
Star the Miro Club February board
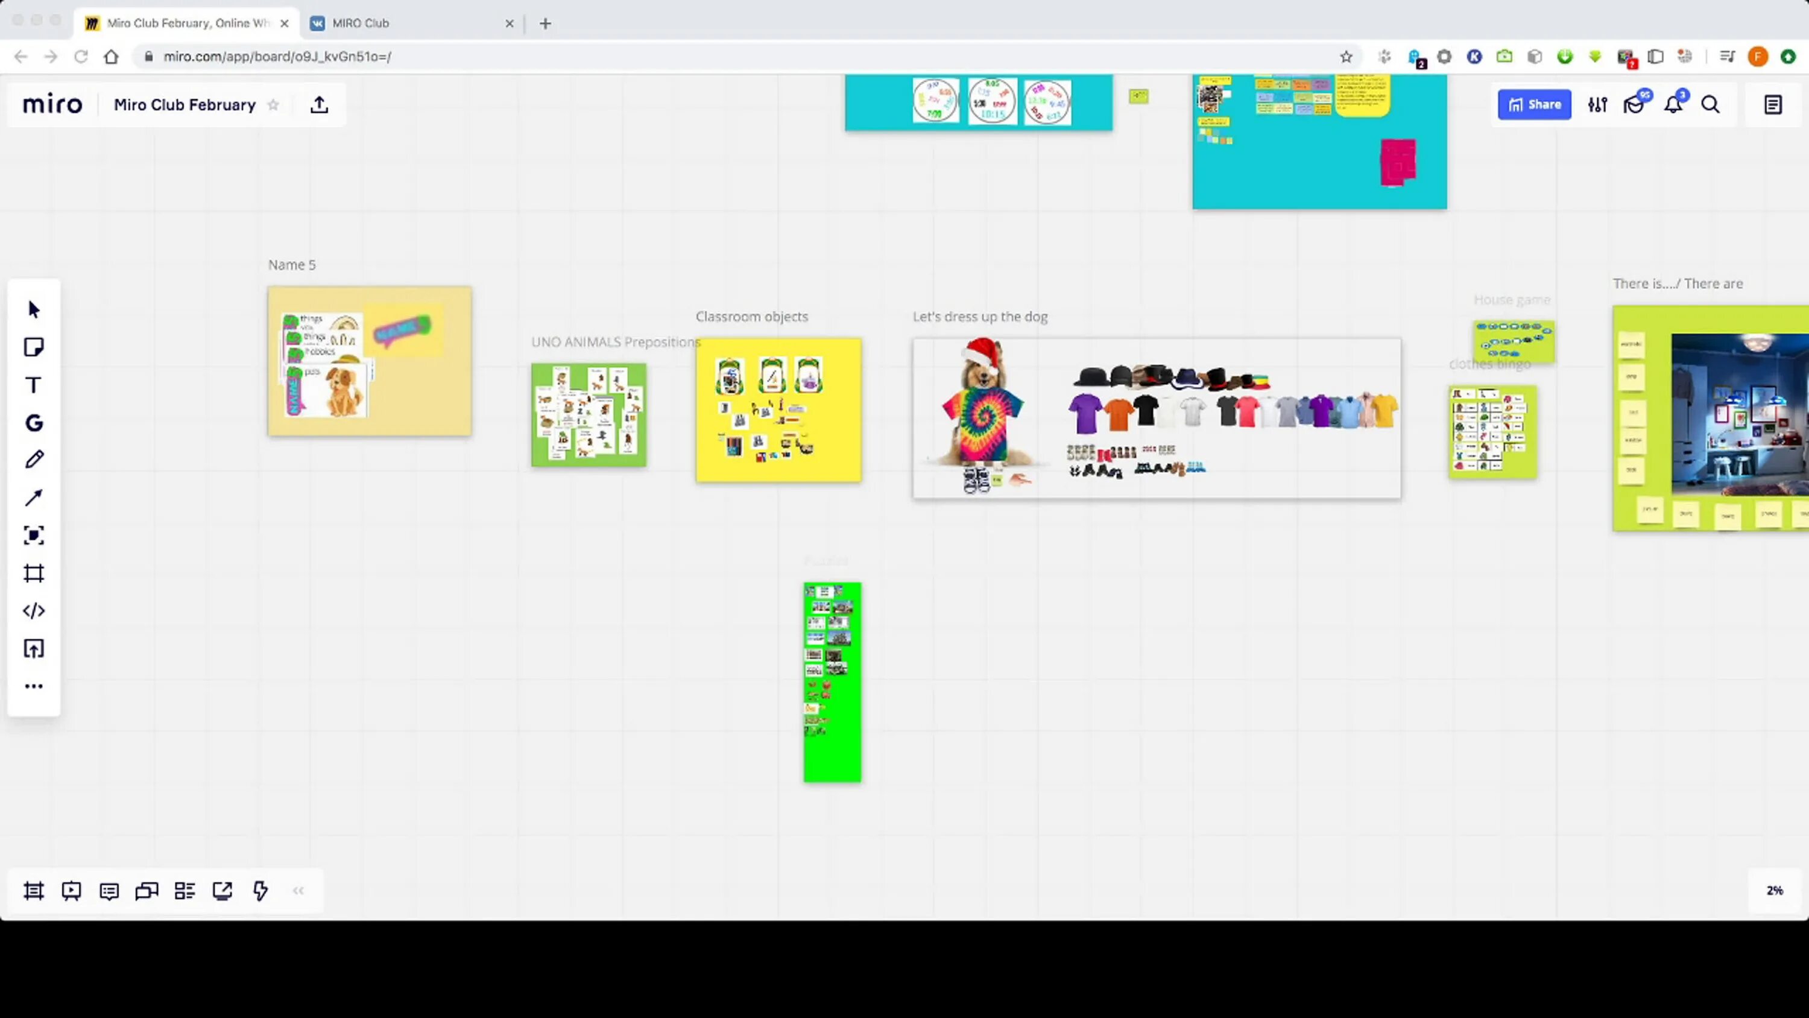pyautogui.click(x=273, y=106)
